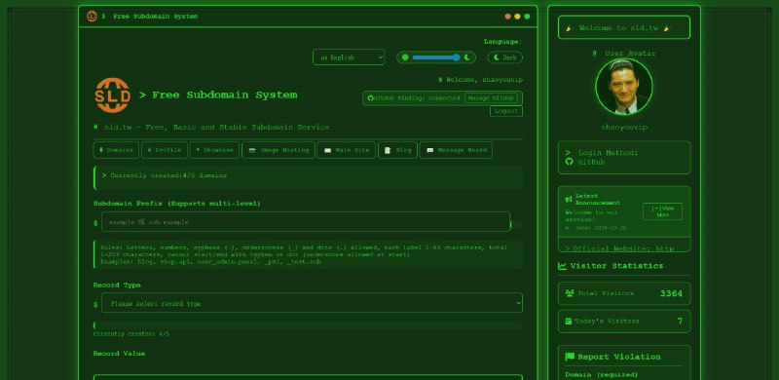Screen dimensions: 779x380
Task: Click the 'Domain (required)' label
Action: tap(602, 374)
